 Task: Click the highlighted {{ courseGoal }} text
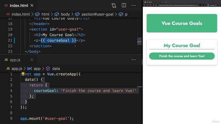(x=58, y=40)
